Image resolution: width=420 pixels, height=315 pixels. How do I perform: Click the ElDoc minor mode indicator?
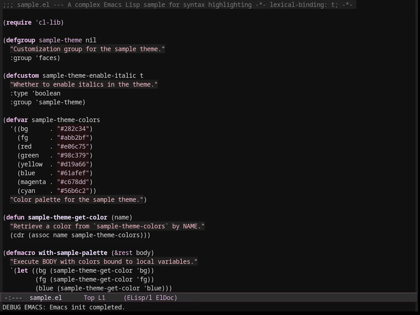(165, 298)
